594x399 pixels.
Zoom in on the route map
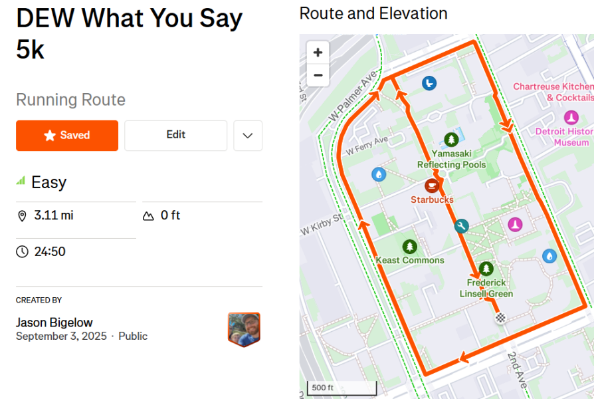(318, 53)
